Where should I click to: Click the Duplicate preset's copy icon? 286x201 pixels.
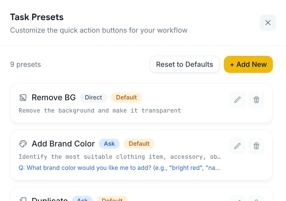click(x=23, y=199)
